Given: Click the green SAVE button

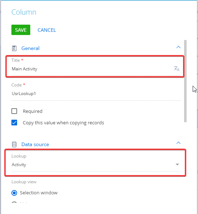Looking at the screenshot, I should tap(21, 30).
